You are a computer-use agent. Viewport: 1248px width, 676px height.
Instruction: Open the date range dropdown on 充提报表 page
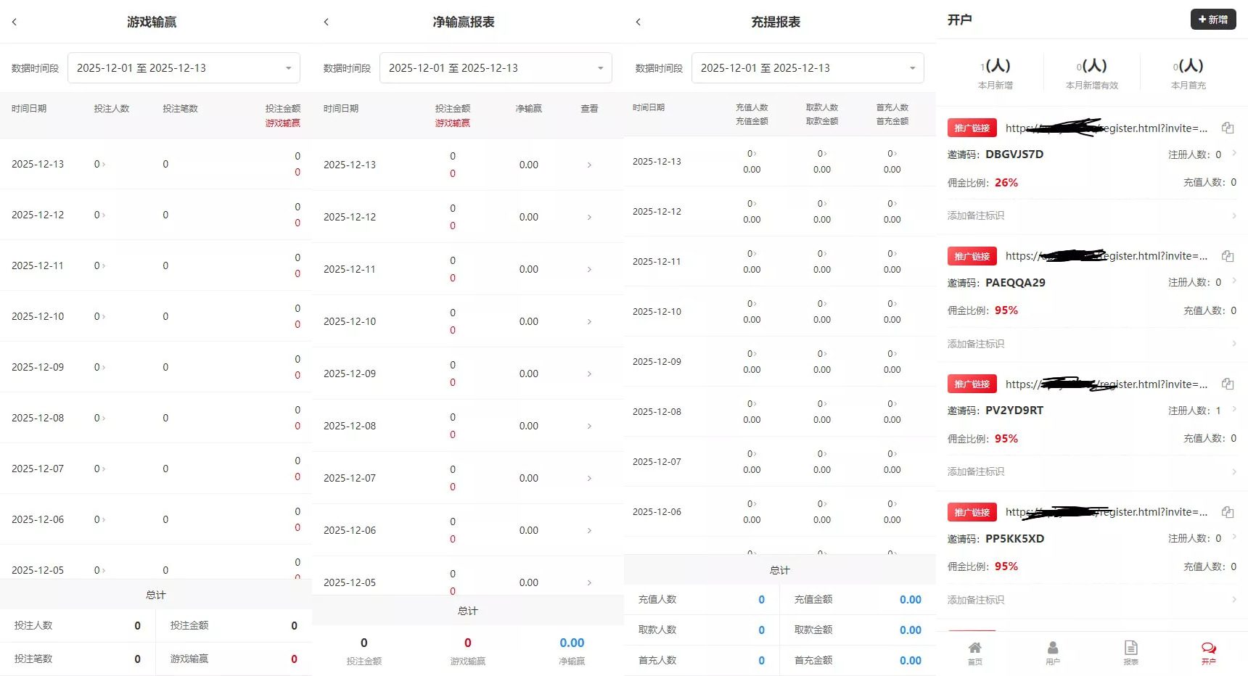(x=808, y=67)
